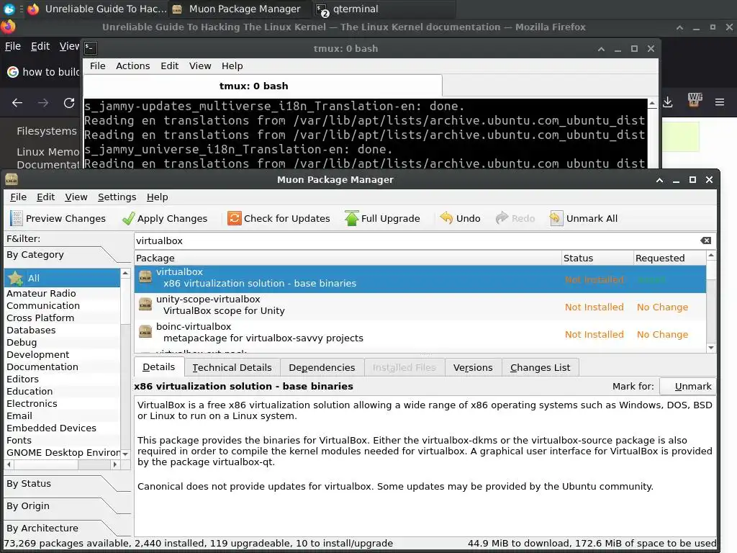Screen dimensions: 737x553
Task: Open the File menu in Muon
Action: coord(18,197)
